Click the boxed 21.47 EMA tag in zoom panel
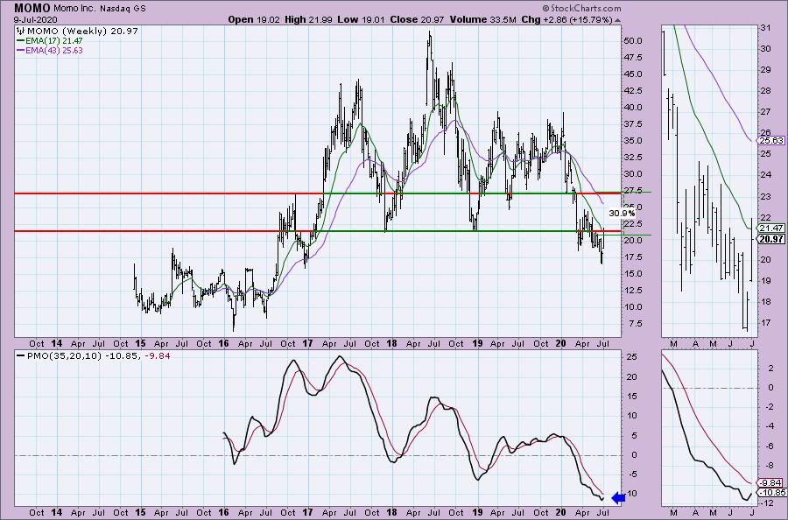788x520 pixels. point(771,228)
